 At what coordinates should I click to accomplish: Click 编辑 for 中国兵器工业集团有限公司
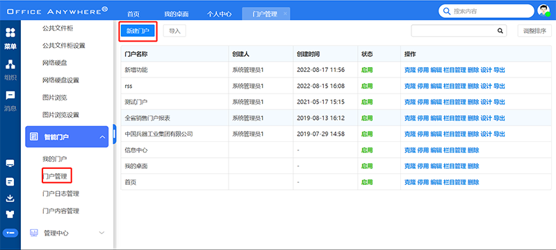[436, 134]
